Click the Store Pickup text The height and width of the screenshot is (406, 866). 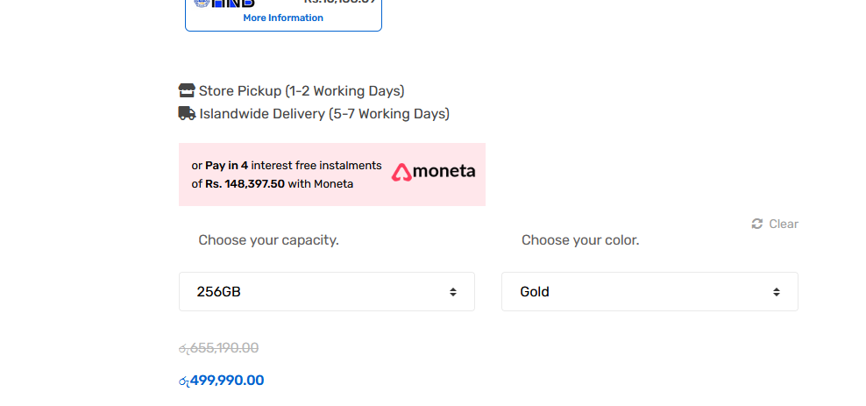pos(302,90)
